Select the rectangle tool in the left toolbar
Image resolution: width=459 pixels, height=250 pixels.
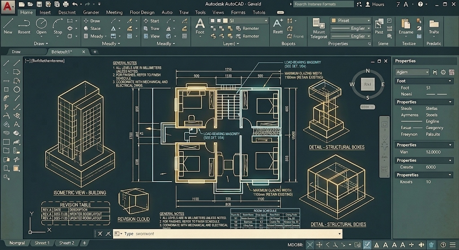pos(6,89)
